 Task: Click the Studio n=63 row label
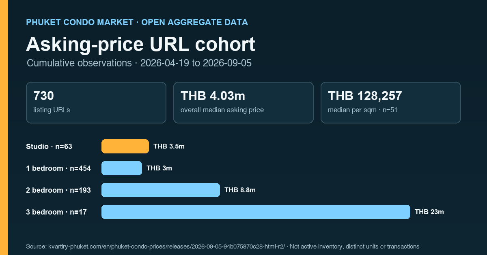tap(49, 147)
